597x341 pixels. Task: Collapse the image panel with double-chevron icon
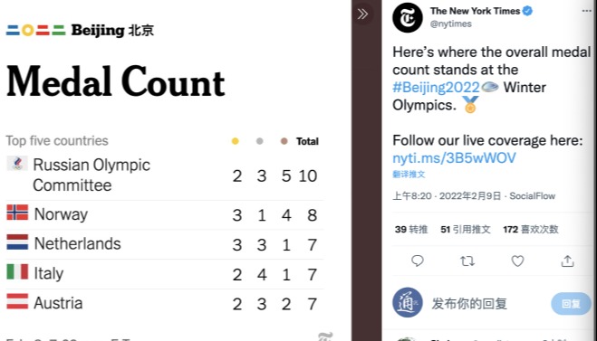tap(362, 14)
